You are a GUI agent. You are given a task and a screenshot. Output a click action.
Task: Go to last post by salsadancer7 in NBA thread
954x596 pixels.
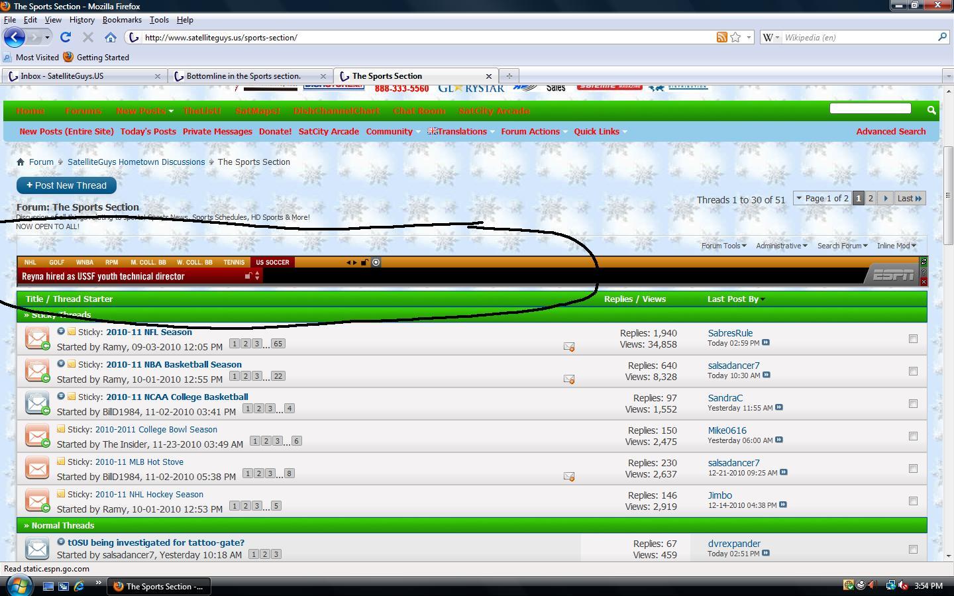pos(767,375)
